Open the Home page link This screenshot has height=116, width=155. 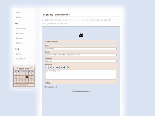(x=18, y=12)
